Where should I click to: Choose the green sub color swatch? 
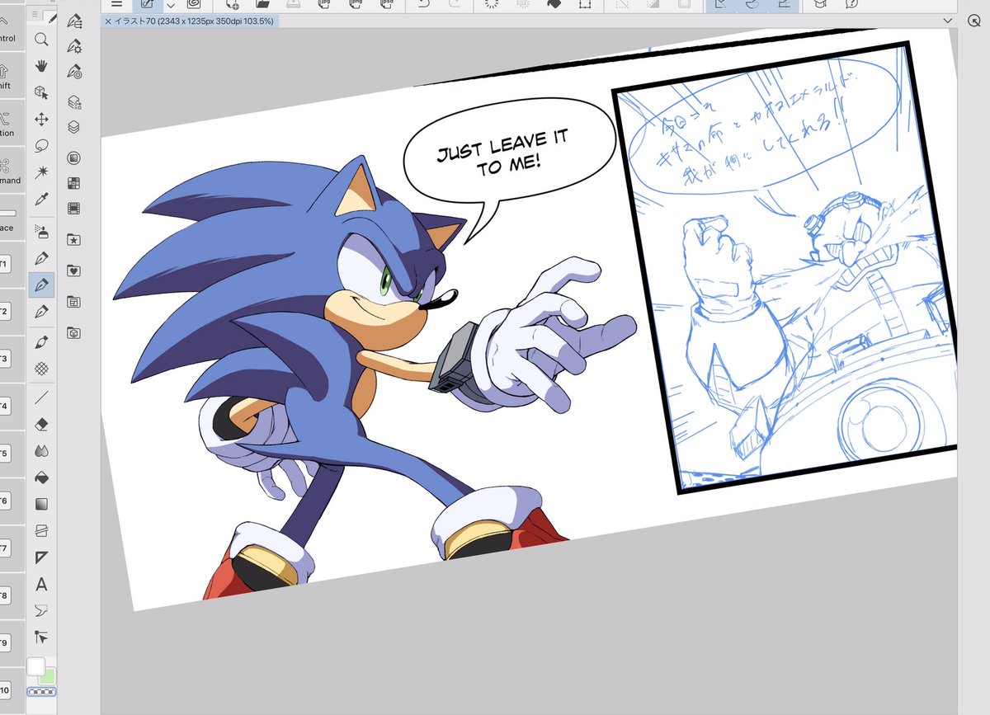click(49, 676)
